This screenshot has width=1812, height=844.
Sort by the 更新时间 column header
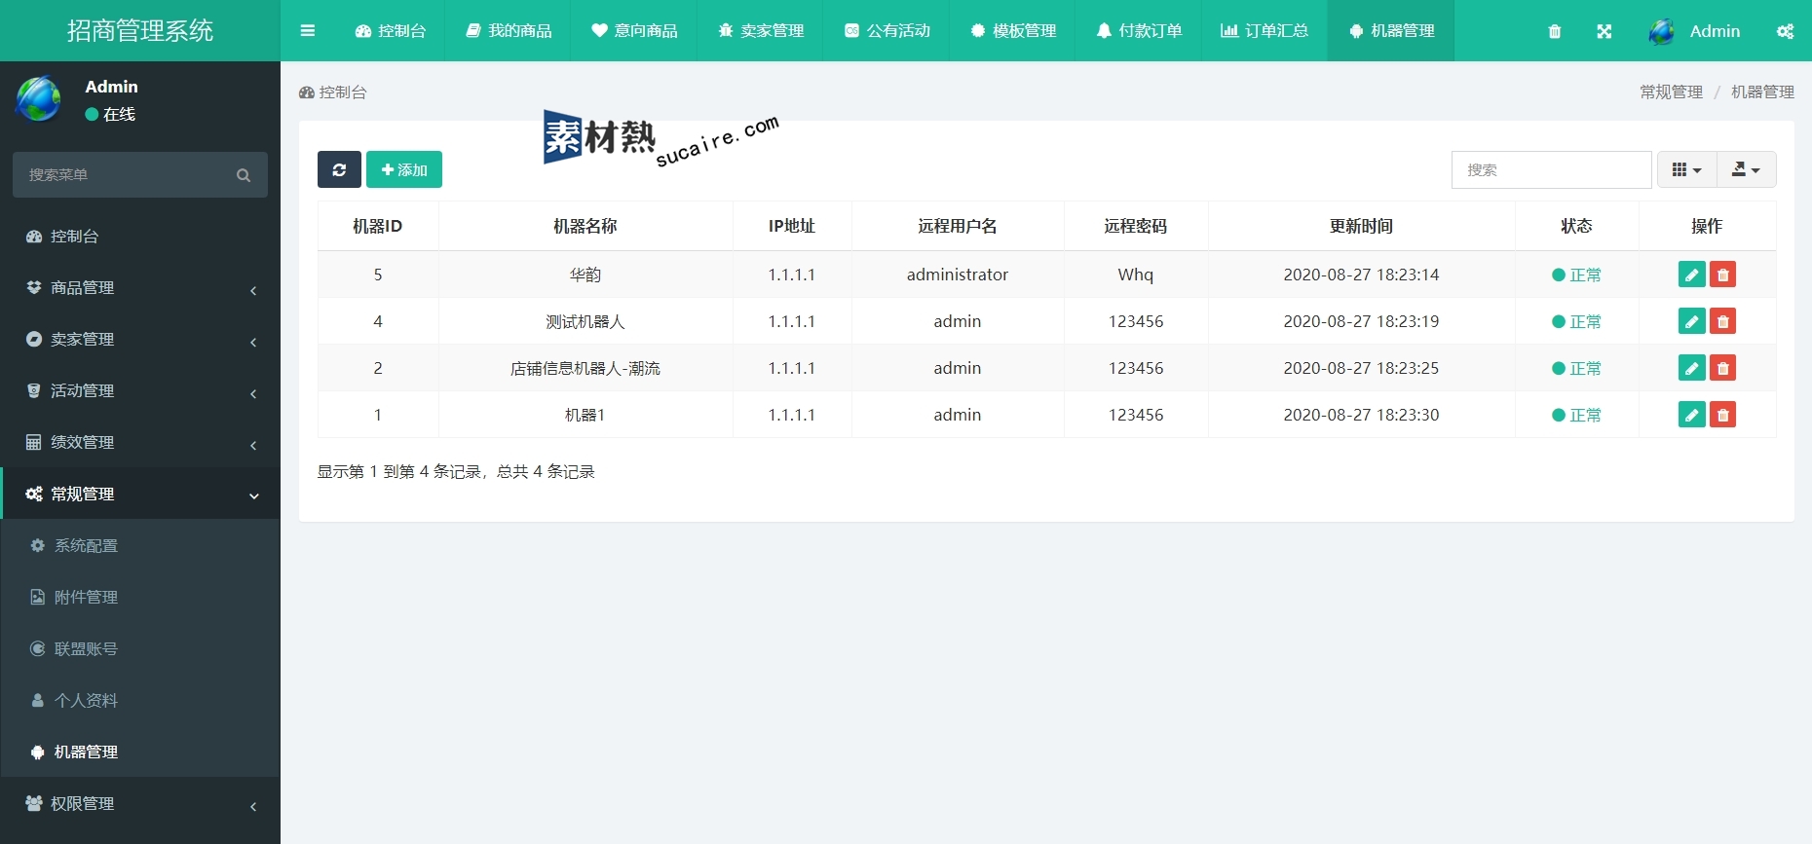[1361, 226]
